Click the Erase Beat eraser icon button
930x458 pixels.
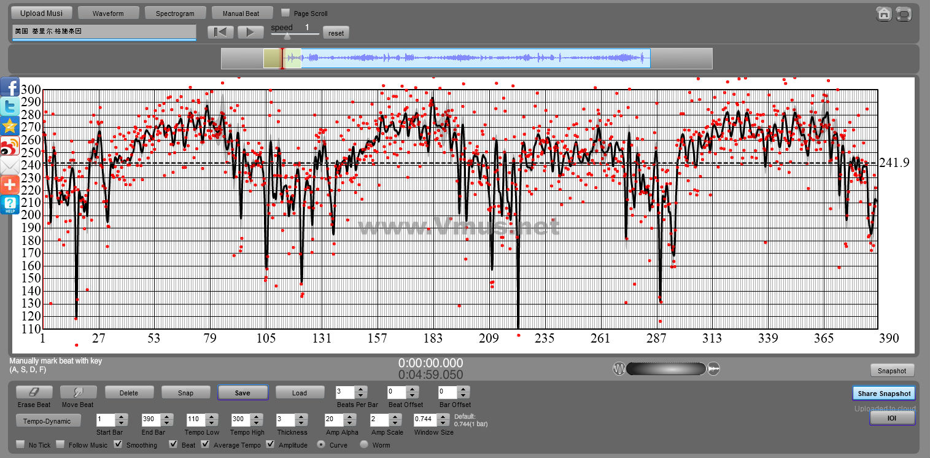pyautogui.click(x=34, y=392)
